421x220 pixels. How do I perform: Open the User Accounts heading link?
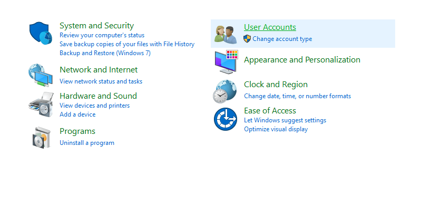pyautogui.click(x=270, y=27)
